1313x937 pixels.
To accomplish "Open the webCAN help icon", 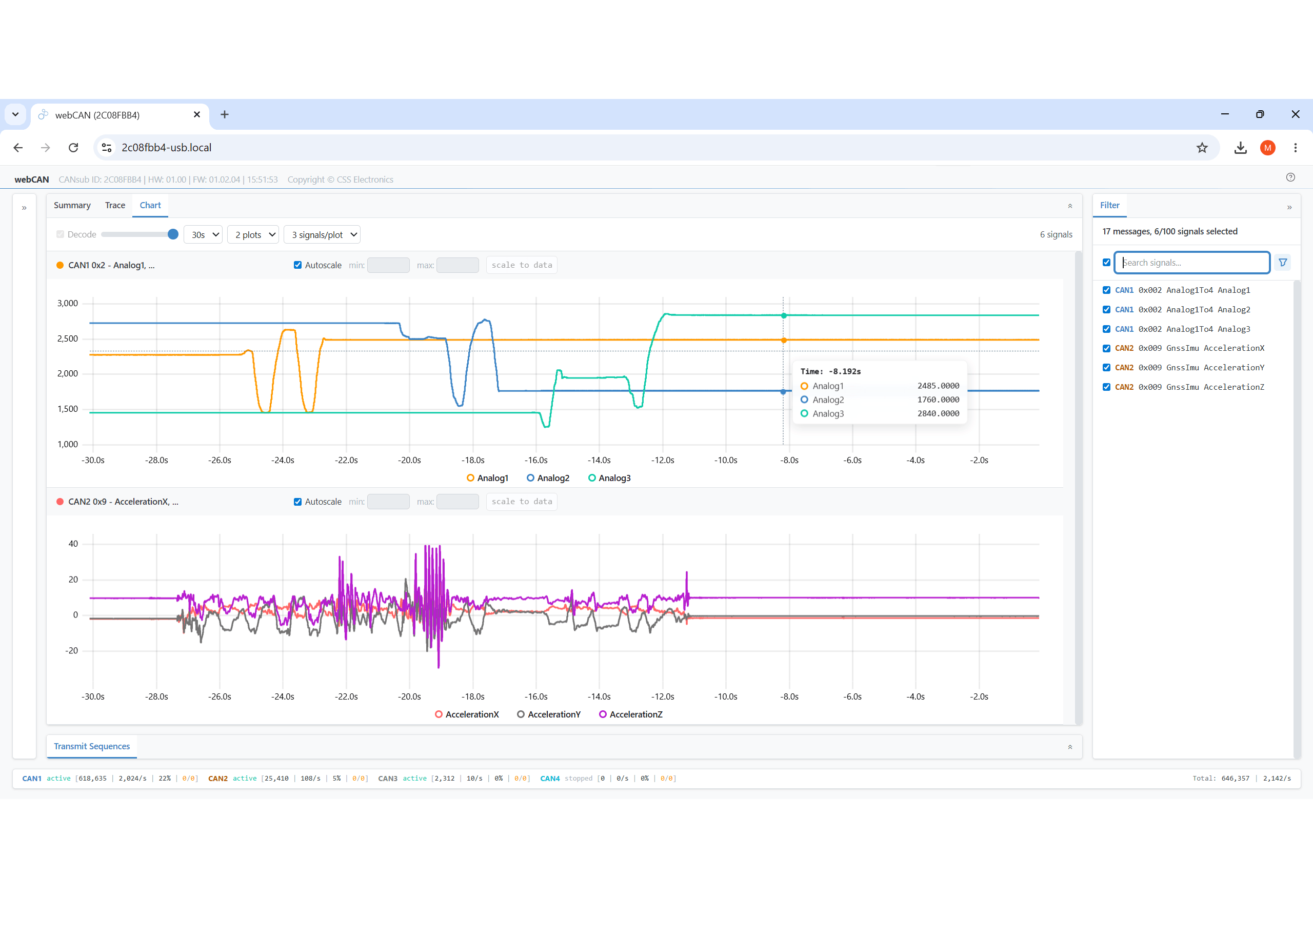I will [x=1290, y=177].
